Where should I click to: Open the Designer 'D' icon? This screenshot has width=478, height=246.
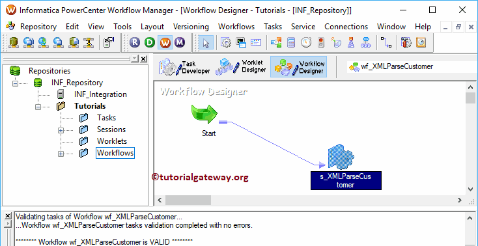point(150,42)
